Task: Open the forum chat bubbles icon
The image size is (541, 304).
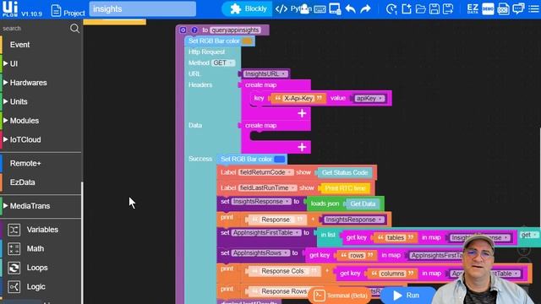Action: point(518,9)
